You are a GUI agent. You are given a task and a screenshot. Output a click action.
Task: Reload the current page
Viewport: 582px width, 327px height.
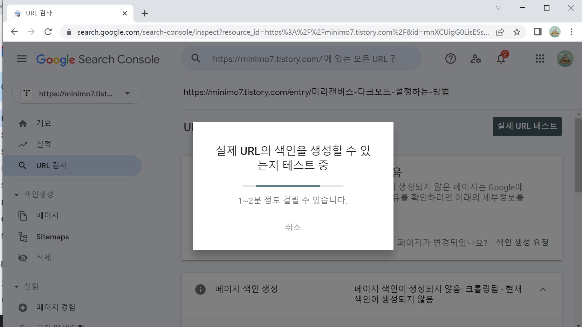tap(48, 32)
